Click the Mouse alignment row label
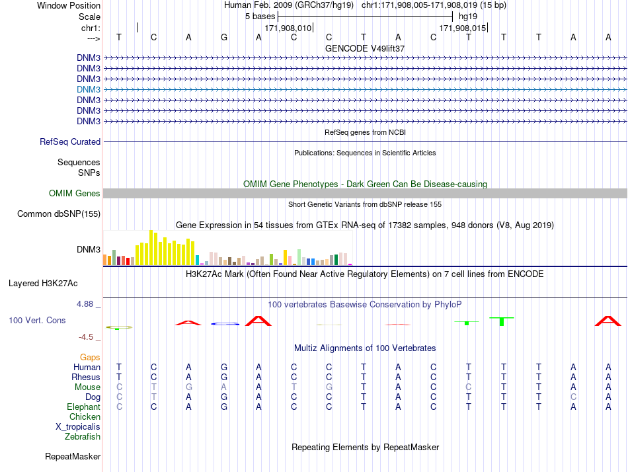The width and height of the screenshot is (628, 472). [x=87, y=387]
